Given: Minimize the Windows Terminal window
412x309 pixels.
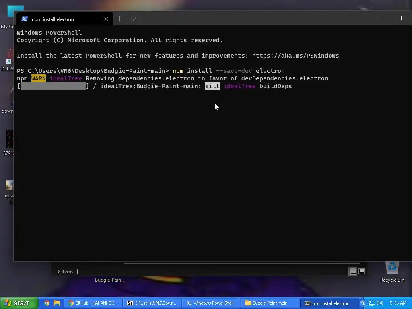Looking at the screenshot, I should coord(381,18).
